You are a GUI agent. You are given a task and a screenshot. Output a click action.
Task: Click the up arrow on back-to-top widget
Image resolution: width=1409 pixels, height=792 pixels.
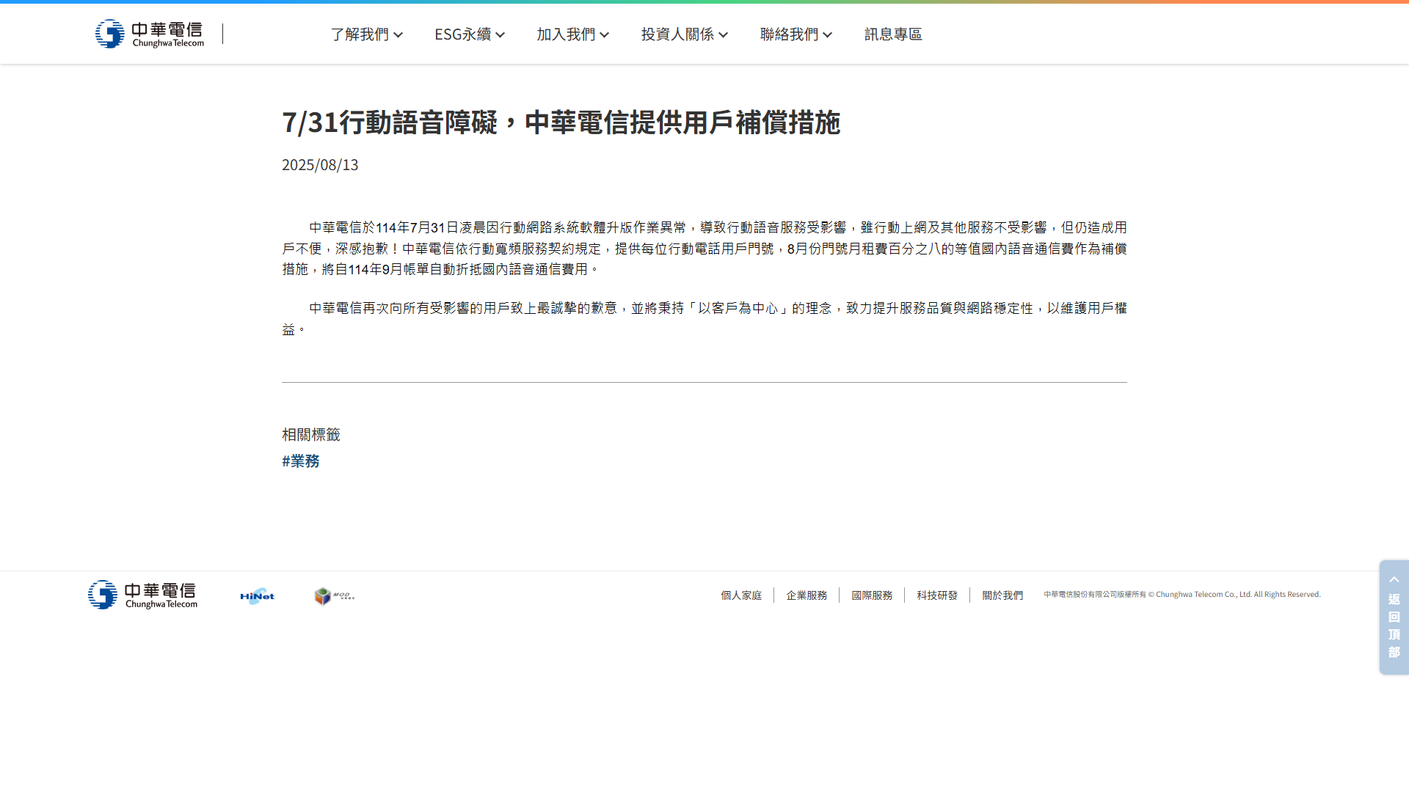(1394, 579)
